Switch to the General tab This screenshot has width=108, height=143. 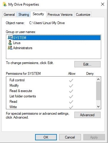9,15
